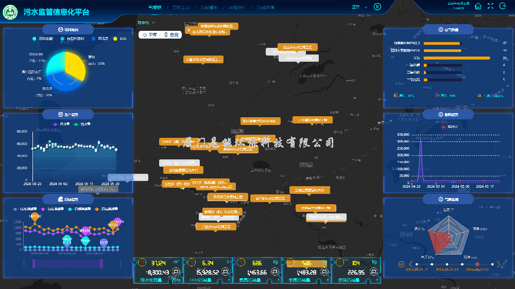This screenshot has width=515, height=289.
Task: Expand the city selector dropdown on map
Action: (x=146, y=23)
